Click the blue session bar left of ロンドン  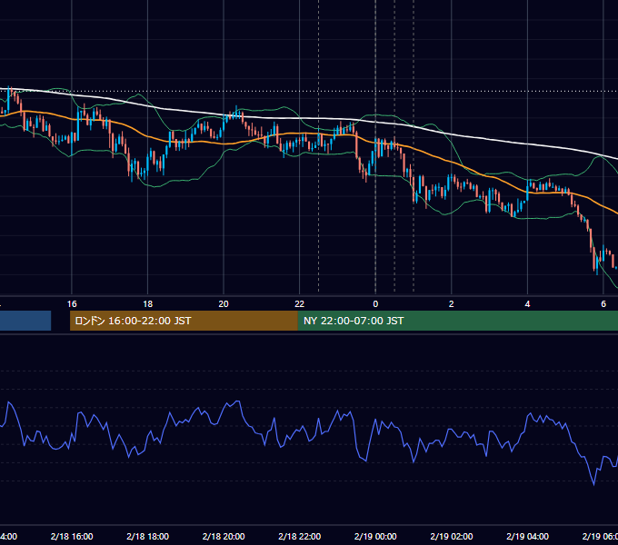coord(25,321)
